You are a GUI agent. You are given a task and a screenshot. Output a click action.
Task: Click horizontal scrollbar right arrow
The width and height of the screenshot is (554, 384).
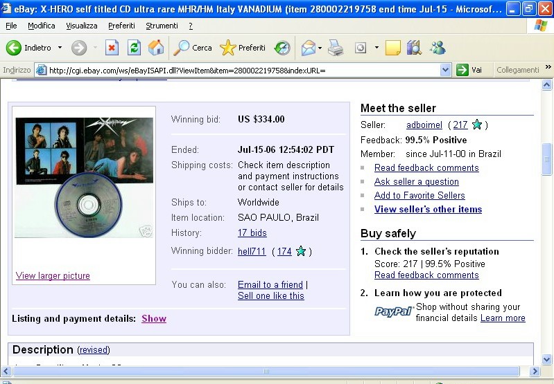click(535, 372)
